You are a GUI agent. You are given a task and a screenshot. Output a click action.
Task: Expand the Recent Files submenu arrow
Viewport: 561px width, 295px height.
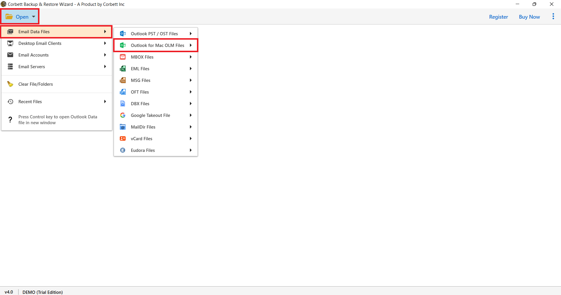[x=105, y=101]
